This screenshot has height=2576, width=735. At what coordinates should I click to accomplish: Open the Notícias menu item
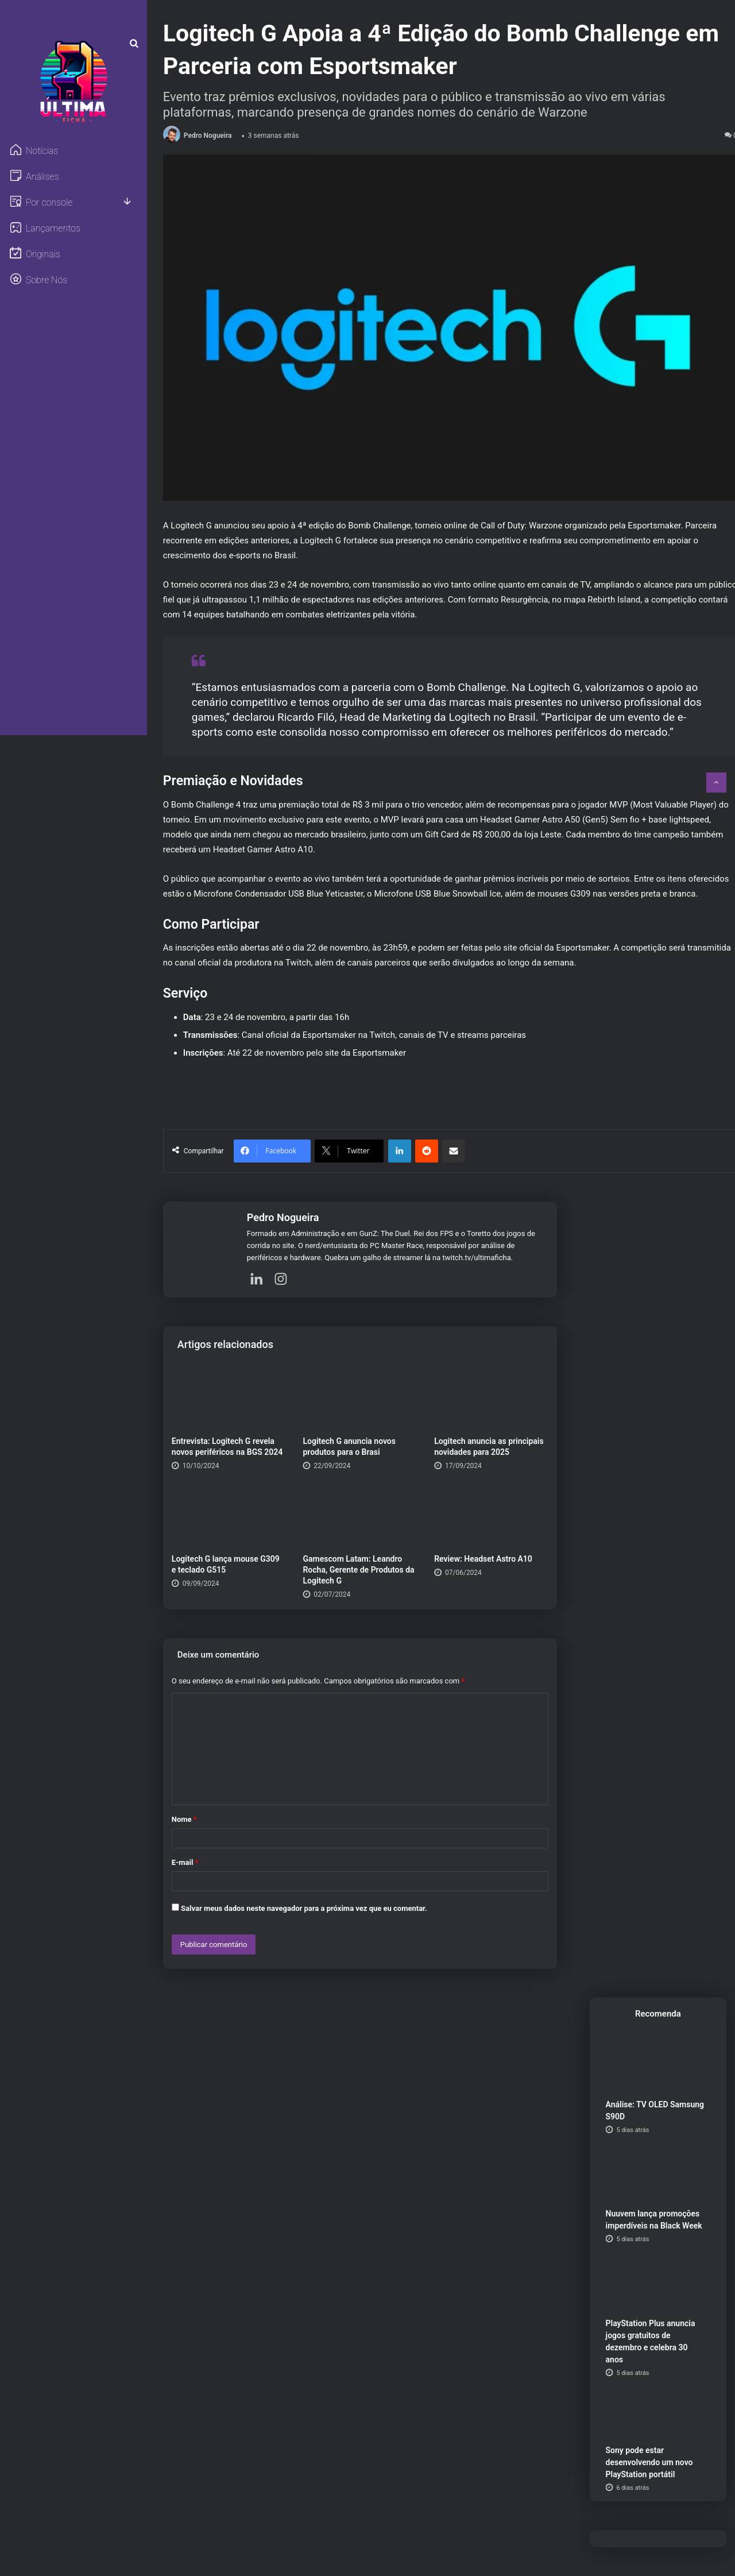click(41, 151)
